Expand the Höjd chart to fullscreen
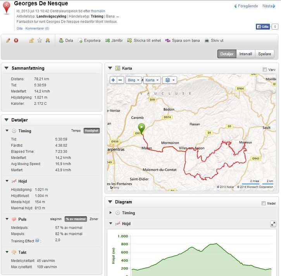Screen dimensions: 281x276 coord(273,224)
